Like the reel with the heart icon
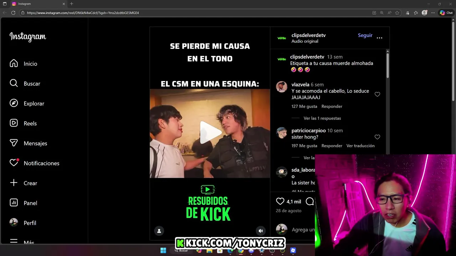Screen dimensions: 456x256 tap(280, 201)
